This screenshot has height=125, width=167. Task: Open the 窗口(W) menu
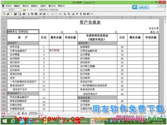52,6
